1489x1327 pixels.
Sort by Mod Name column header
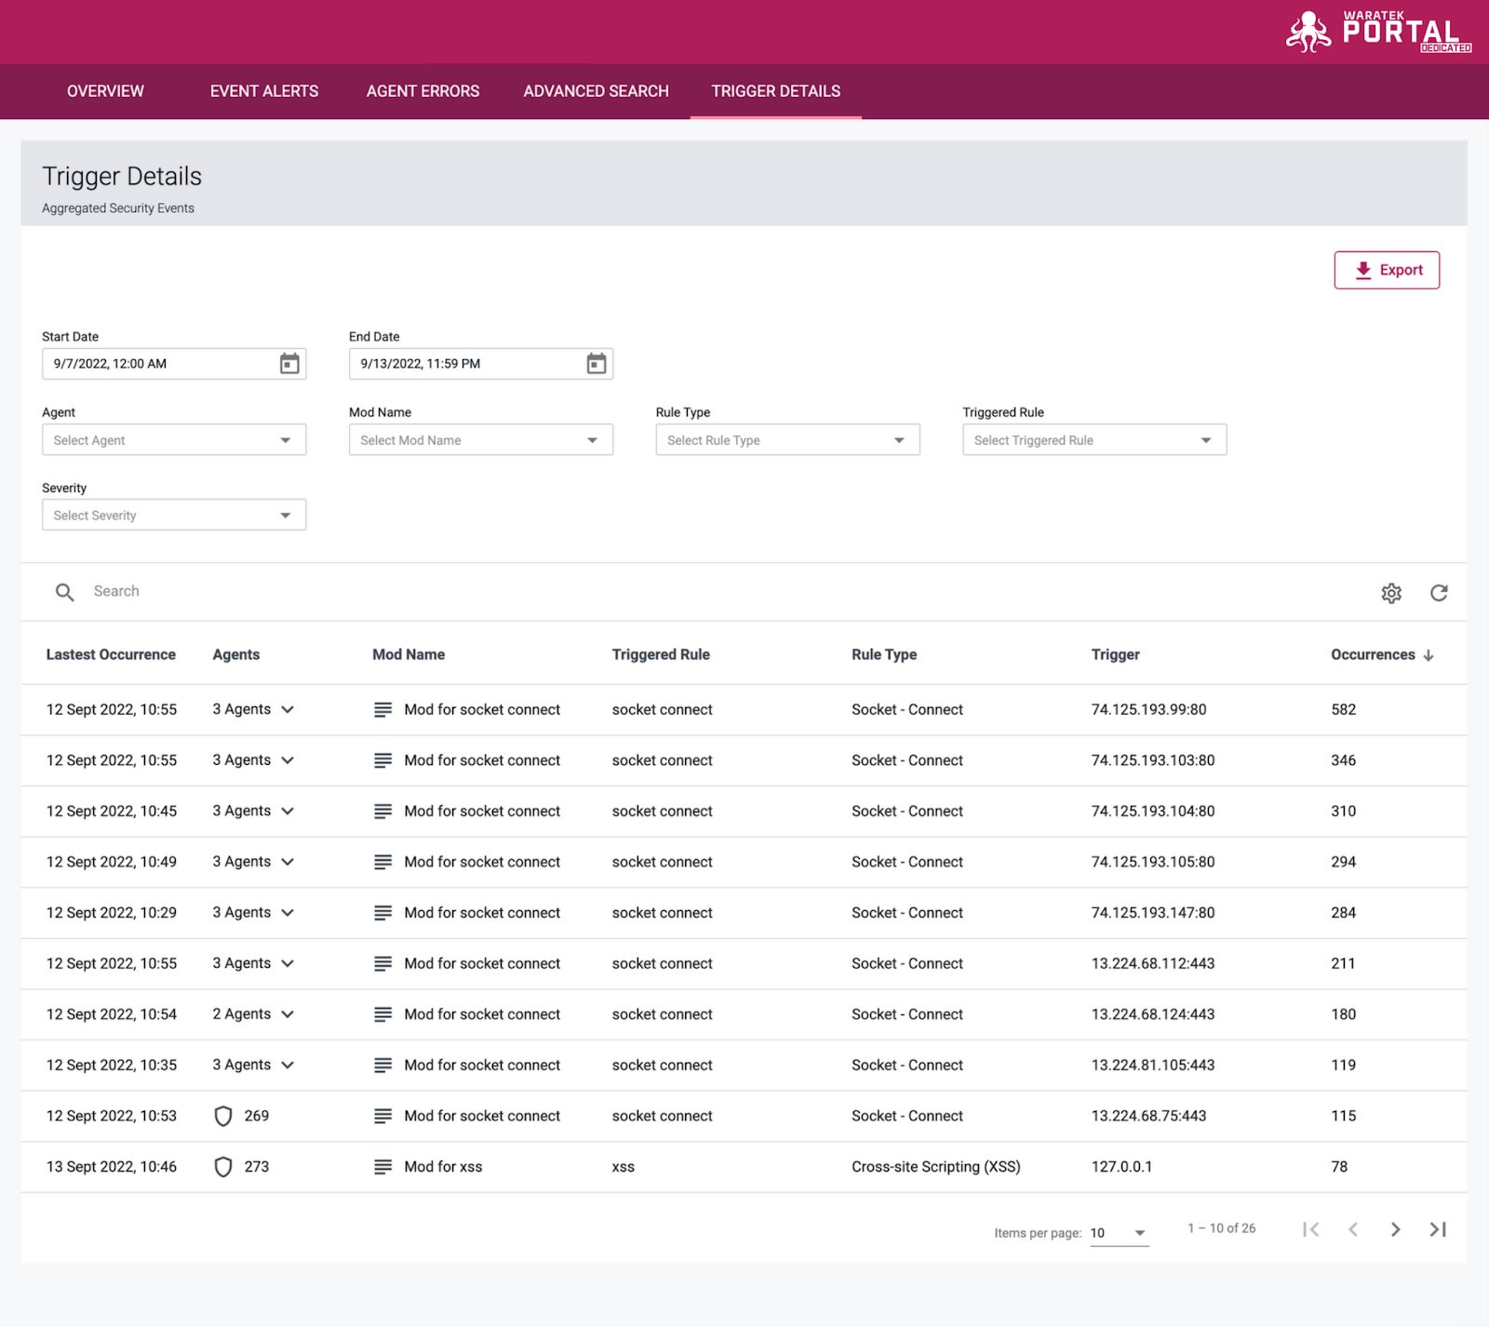click(409, 655)
